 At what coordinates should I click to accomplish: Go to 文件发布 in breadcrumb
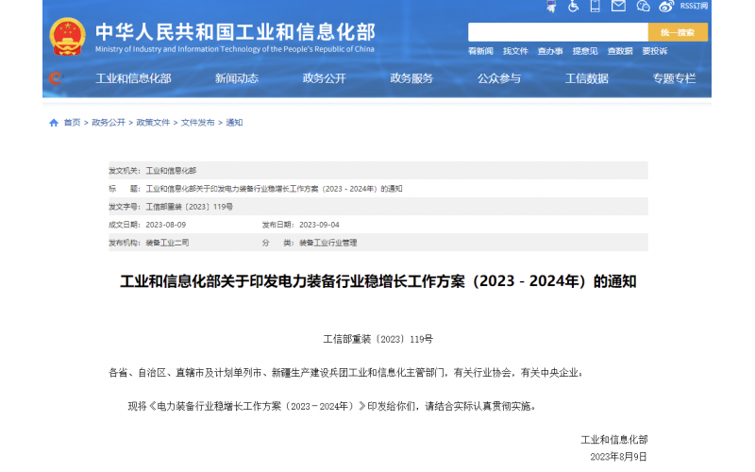point(198,123)
